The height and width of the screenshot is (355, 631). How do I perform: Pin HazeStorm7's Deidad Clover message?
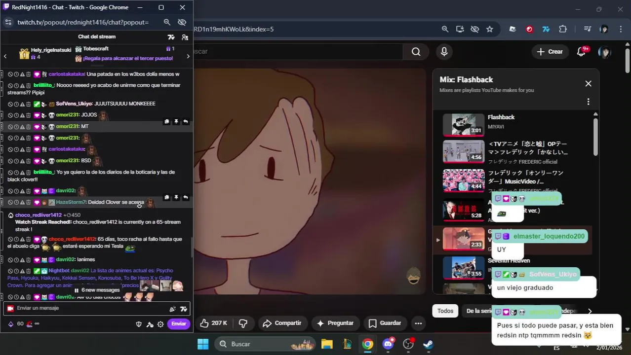176,197
